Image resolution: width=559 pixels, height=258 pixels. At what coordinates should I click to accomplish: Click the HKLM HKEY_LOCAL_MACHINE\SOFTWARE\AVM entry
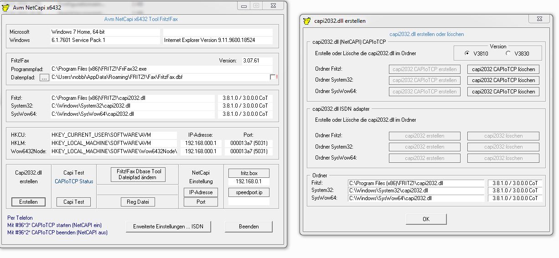pyautogui.click(x=114, y=143)
